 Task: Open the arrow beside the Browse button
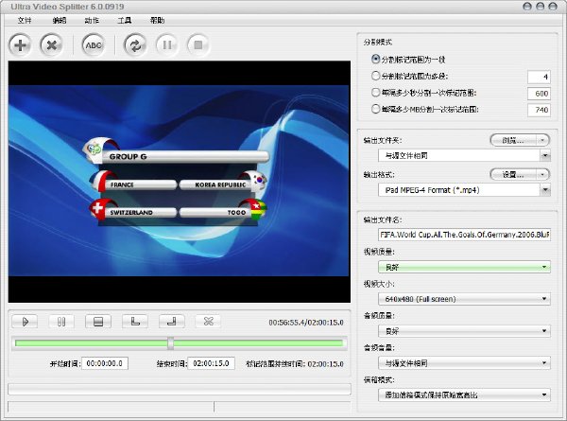(x=542, y=140)
